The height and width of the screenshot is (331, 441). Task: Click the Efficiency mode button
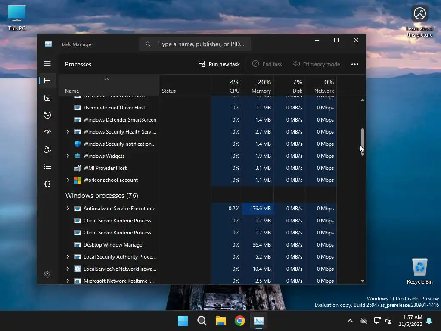tap(317, 64)
